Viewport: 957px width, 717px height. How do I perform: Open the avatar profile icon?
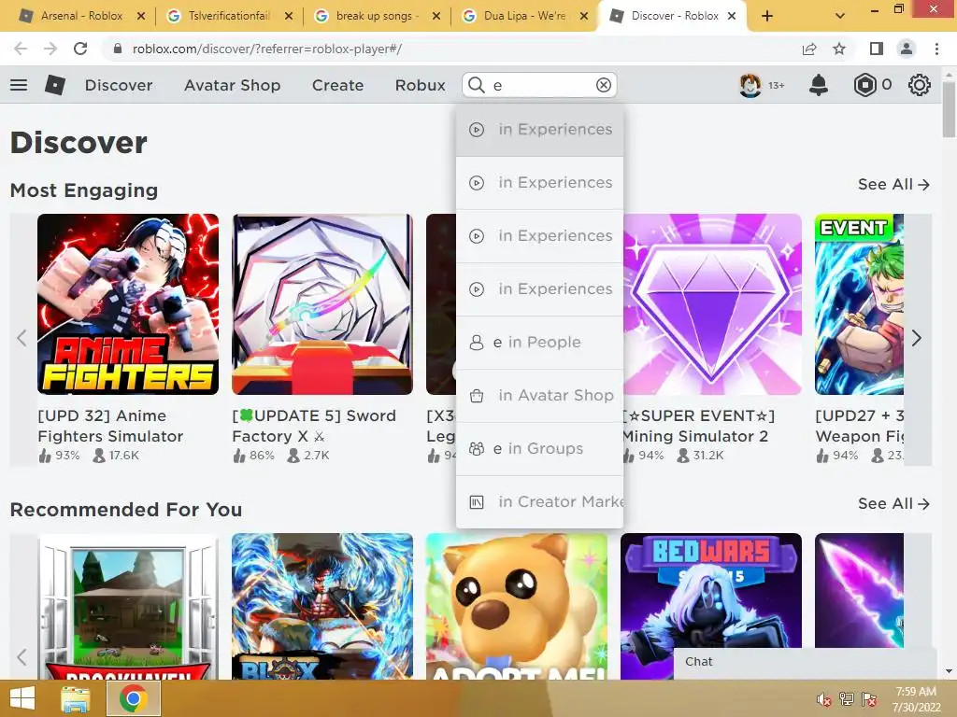(x=750, y=85)
